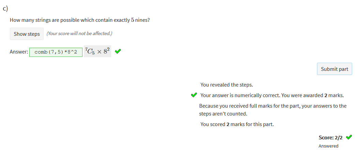Click the rendered math preview of the answer
Screen dimensions: 360x154
point(97,51)
